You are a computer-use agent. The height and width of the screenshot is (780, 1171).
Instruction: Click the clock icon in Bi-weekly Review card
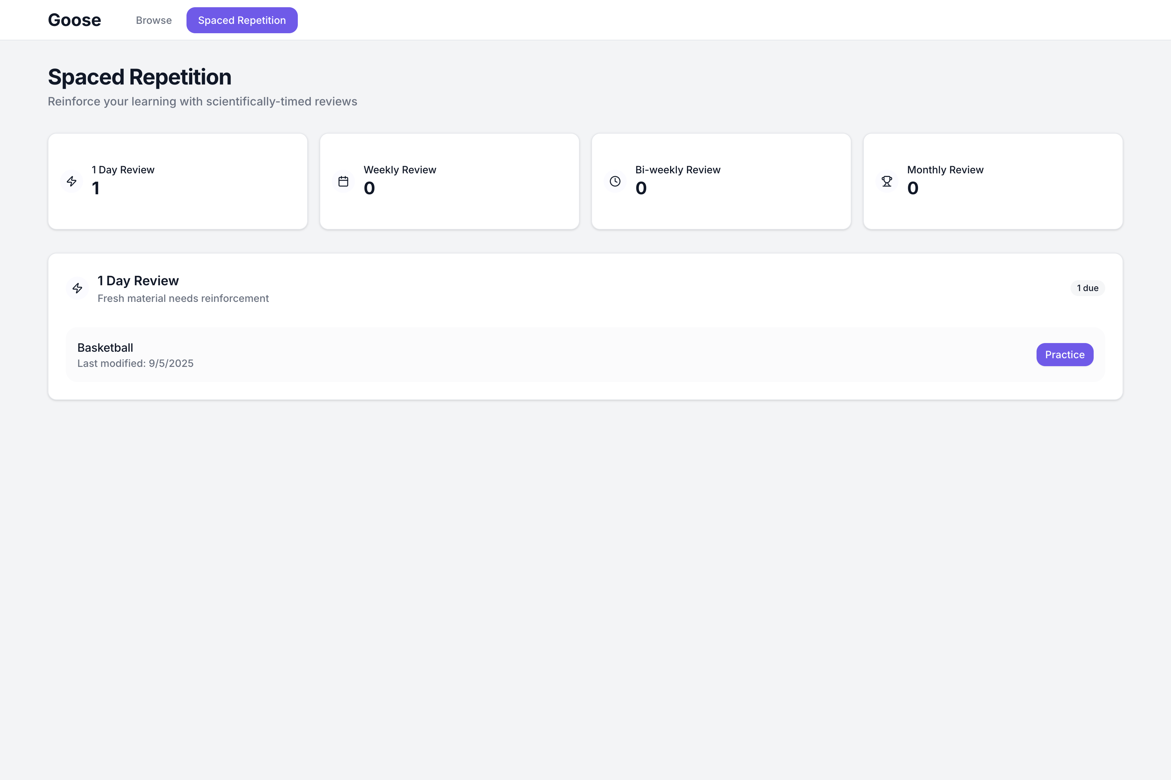coord(615,181)
